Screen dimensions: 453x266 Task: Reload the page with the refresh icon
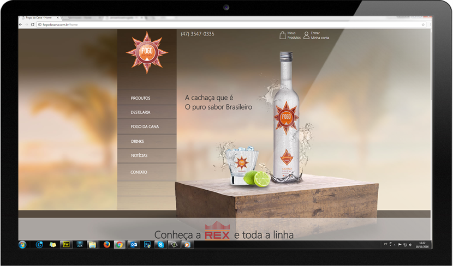[33, 25]
